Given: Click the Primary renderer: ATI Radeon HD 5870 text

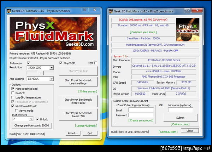Looking at the screenshot, I should pos(40,54).
